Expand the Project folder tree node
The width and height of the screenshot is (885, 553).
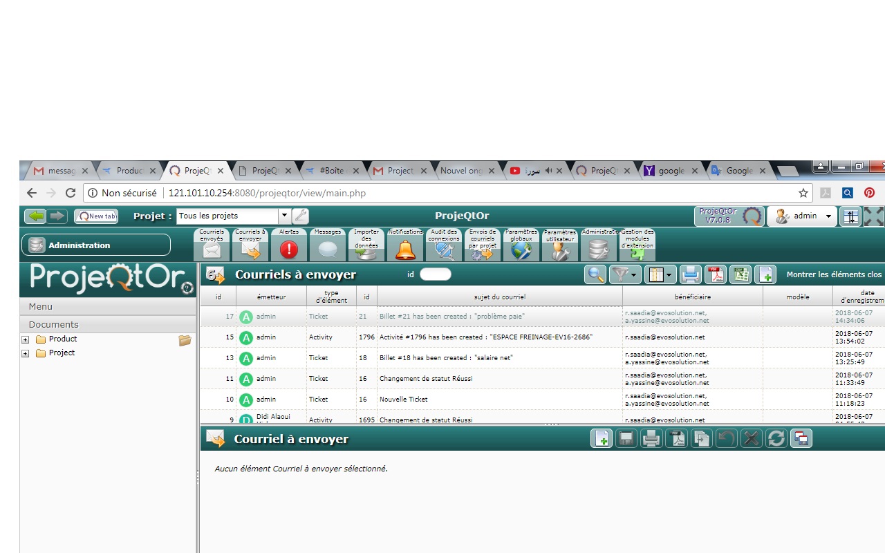(26, 353)
